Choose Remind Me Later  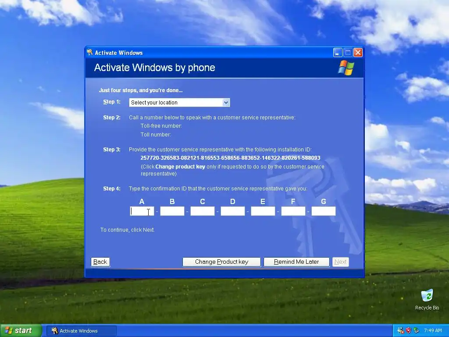click(x=296, y=262)
